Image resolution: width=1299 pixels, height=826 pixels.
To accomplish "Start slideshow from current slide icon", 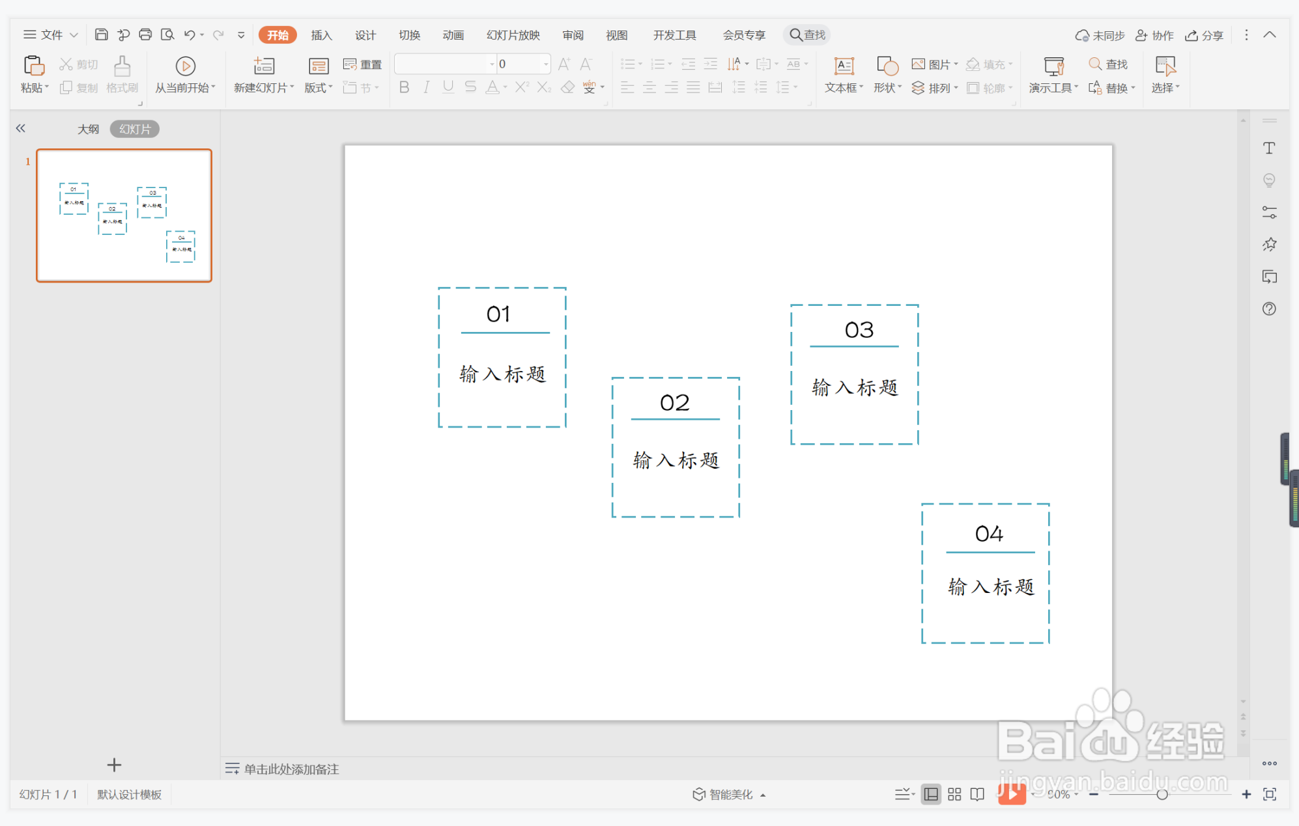I will pos(185,66).
